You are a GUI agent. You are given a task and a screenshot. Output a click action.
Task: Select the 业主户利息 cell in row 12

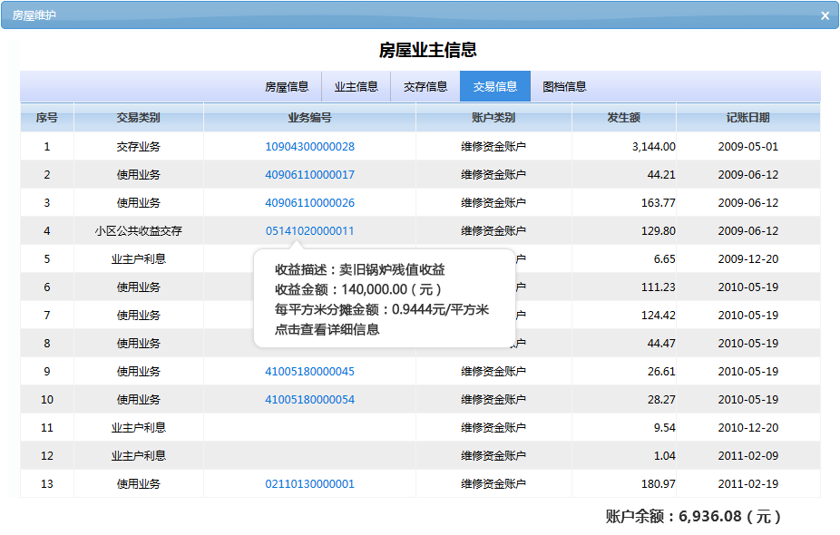click(138, 456)
